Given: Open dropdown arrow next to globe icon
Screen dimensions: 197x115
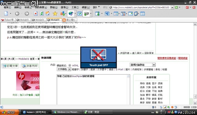Looking at the screenshot, I should [x=75, y=13].
